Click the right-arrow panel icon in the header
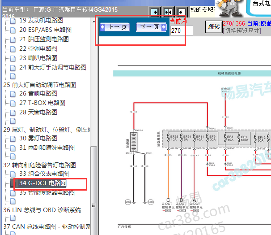Image resolution: width=271 pixels, height=235 pixels. 155,12
